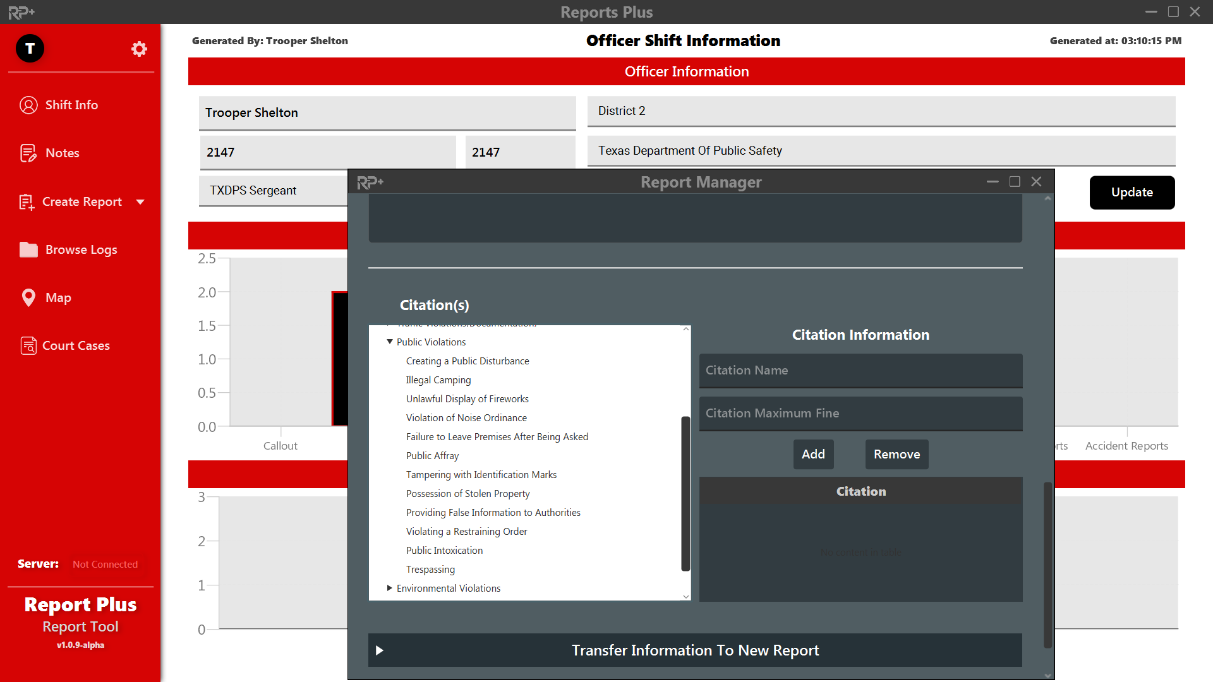Image resolution: width=1213 pixels, height=682 pixels.
Task: Expand the Environmental Violations category
Action: 390,588
